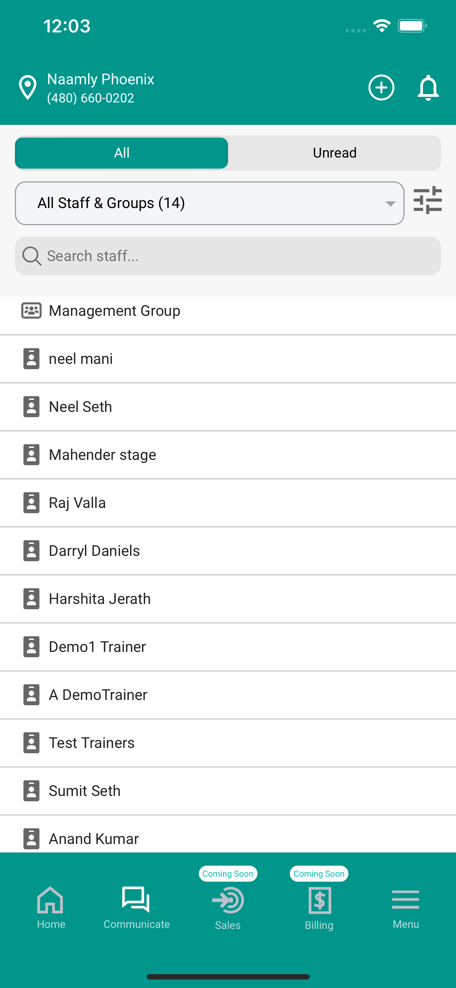The width and height of the screenshot is (456, 988).
Task: Switch to the All messages toggle
Action: click(x=121, y=153)
